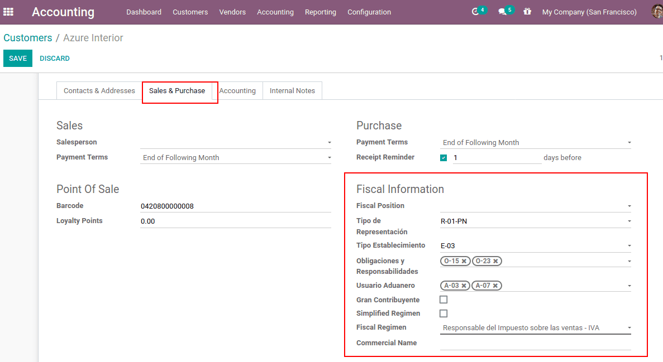
Task: Click the A-07 tag label
Action: (x=483, y=286)
